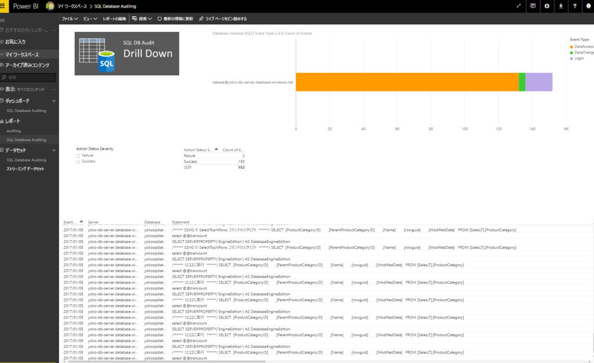This screenshot has height=363, width=594.
Task: Click the full screen arrows icon
Action: click(x=519, y=6)
